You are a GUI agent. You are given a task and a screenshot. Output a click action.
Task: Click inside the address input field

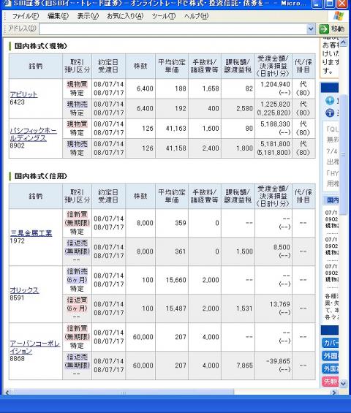click(x=173, y=29)
